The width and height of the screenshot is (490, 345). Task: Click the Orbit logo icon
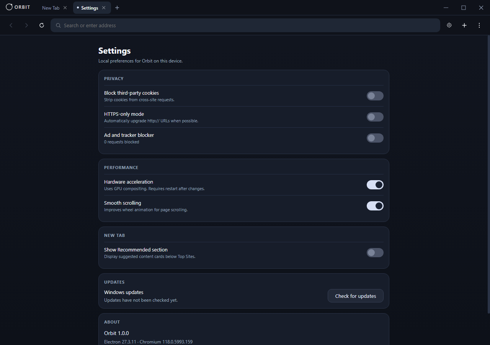8,7
